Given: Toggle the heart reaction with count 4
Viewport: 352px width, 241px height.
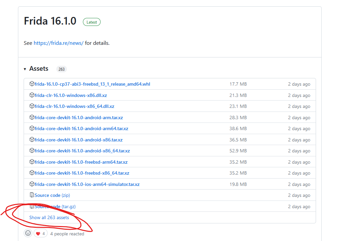Looking at the screenshot, I should pos(40,234).
